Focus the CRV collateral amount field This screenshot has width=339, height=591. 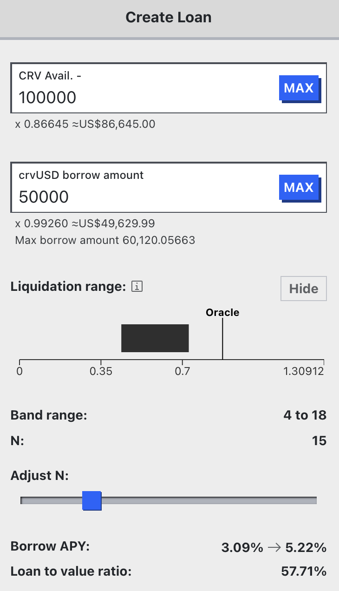click(139, 98)
